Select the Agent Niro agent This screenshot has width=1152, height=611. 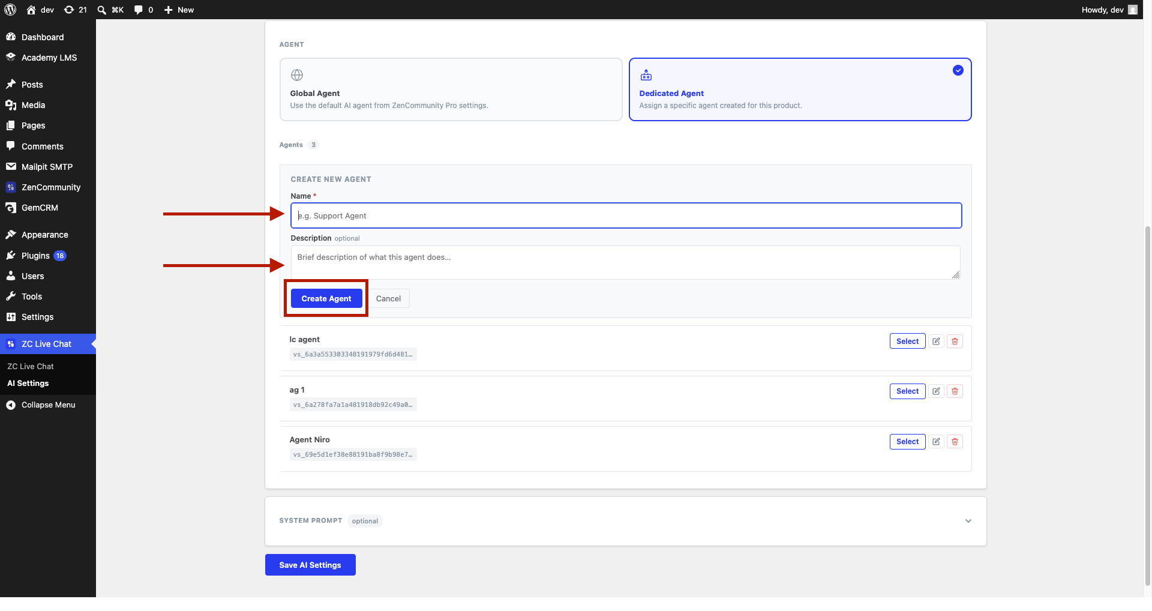tap(907, 442)
